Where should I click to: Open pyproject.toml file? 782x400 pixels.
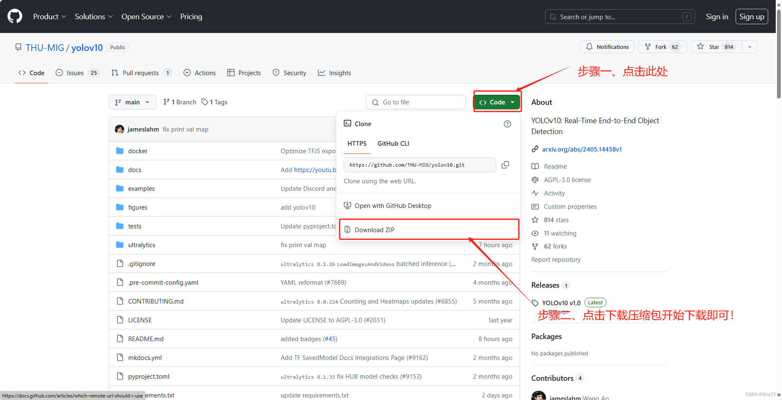tap(149, 377)
